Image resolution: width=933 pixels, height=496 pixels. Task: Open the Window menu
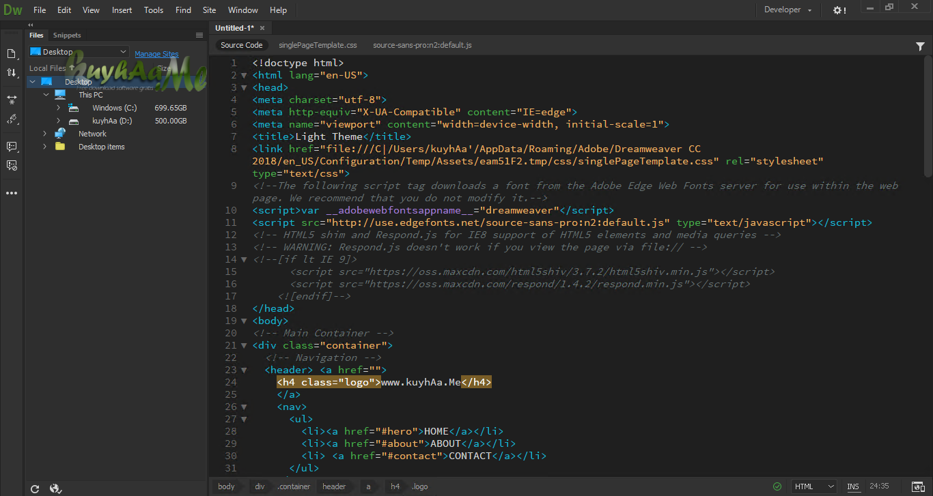coord(243,10)
